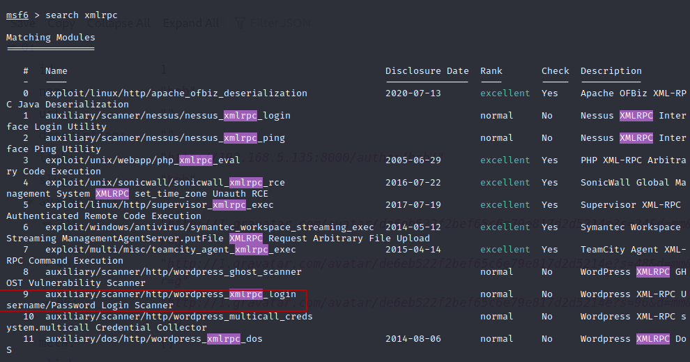Click module wordpress_xmlrpc_dos path
The image size is (690, 362).
click(x=153, y=339)
